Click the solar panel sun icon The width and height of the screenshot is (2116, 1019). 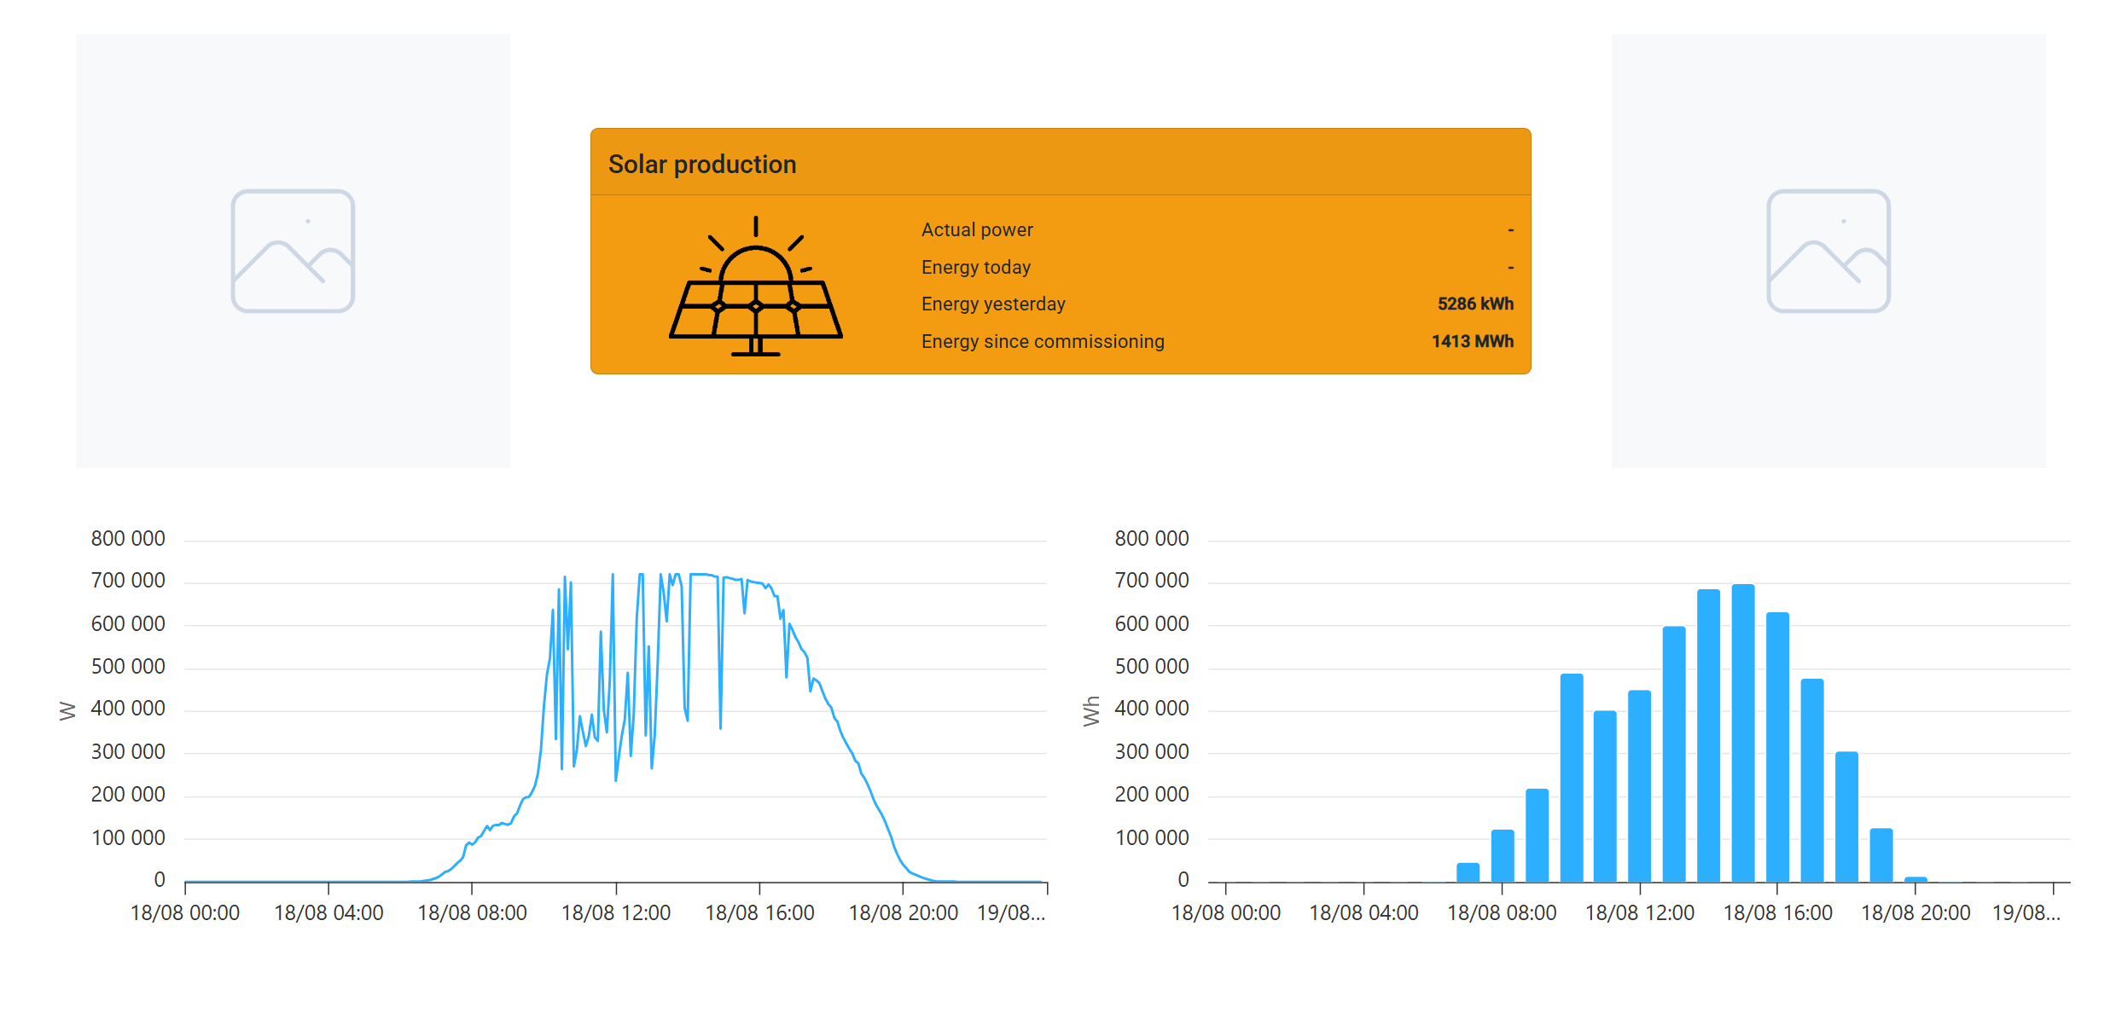[x=755, y=287]
